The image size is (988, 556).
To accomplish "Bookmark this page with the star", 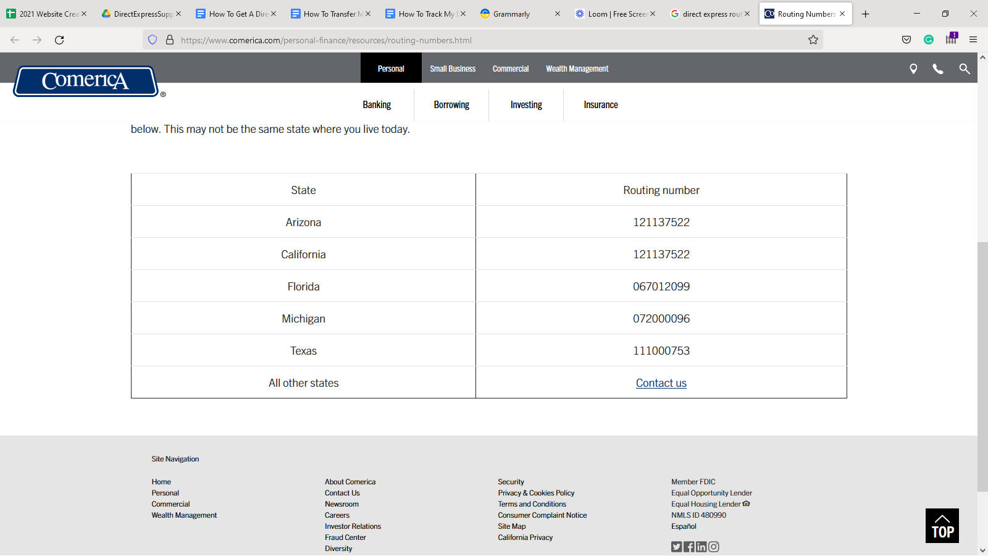I will pos(813,40).
